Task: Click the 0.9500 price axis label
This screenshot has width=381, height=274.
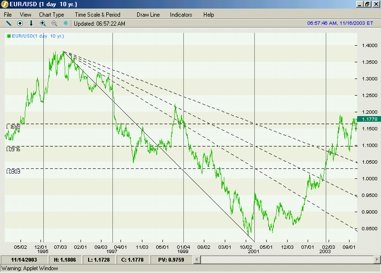Action: [370, 196]
